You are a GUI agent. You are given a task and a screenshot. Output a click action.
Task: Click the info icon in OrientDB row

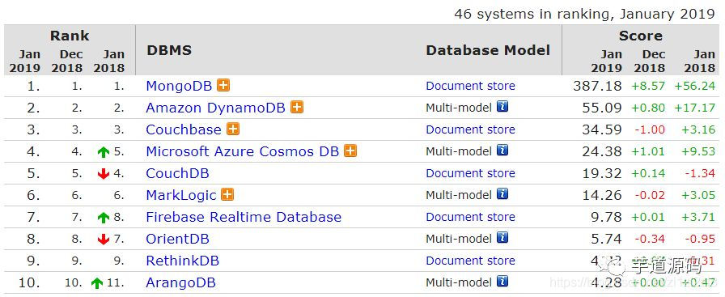[502, 238]
